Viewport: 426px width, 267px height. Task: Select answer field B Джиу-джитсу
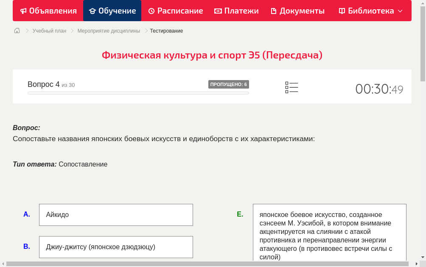(116, 247)
